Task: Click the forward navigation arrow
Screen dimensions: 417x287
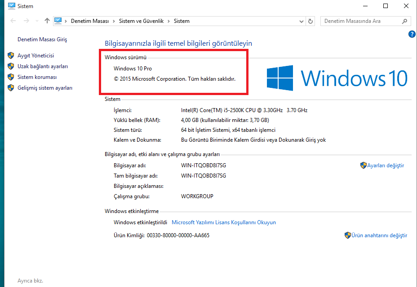Action: (26, 21)
